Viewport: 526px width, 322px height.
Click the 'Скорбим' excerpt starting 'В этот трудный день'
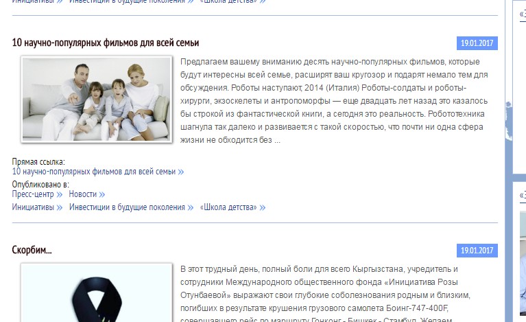[x=325, y=295]
